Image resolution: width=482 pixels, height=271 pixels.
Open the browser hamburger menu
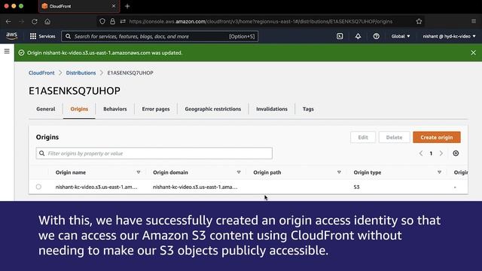(x=474, y=21)
